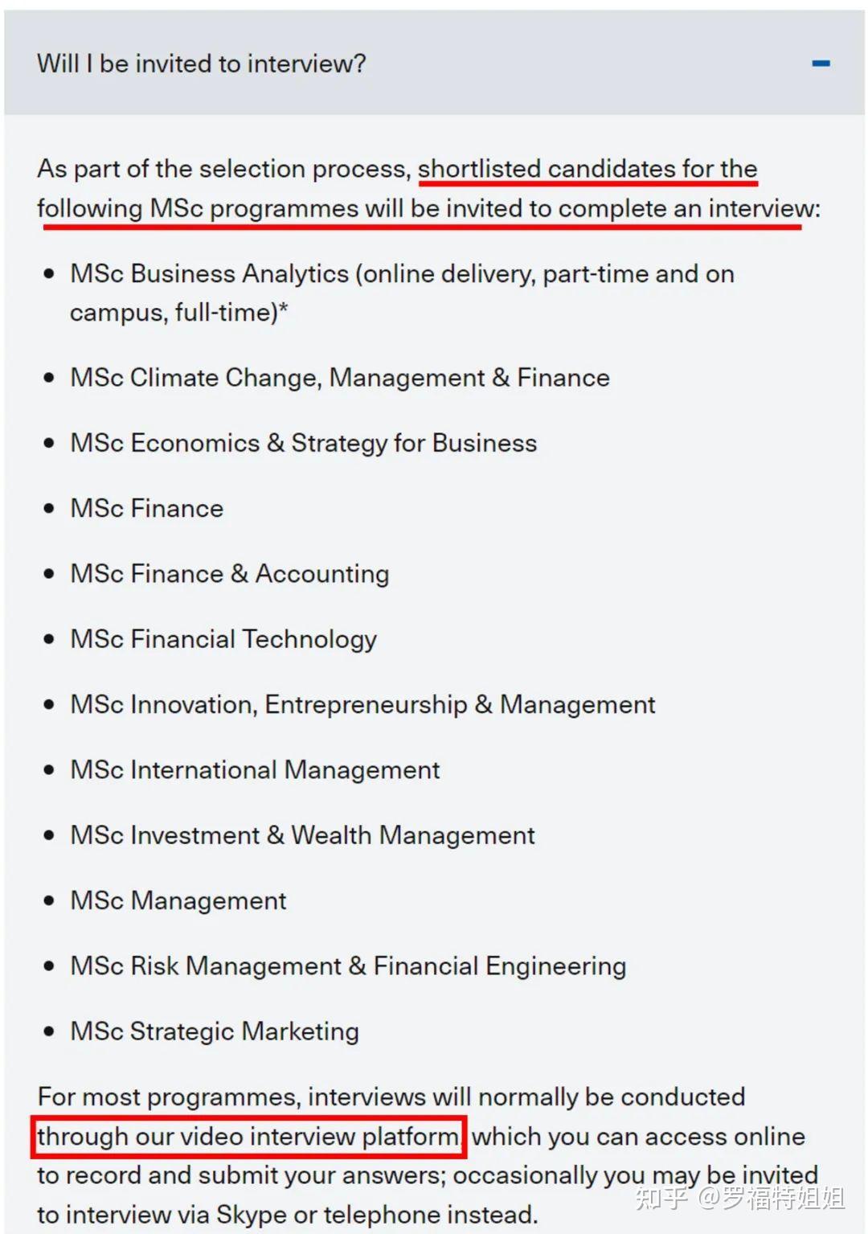Select MSc Strategic Marketing item
The height and width of the screenshot is (1234, 868).
click(x=215, y=1031)
